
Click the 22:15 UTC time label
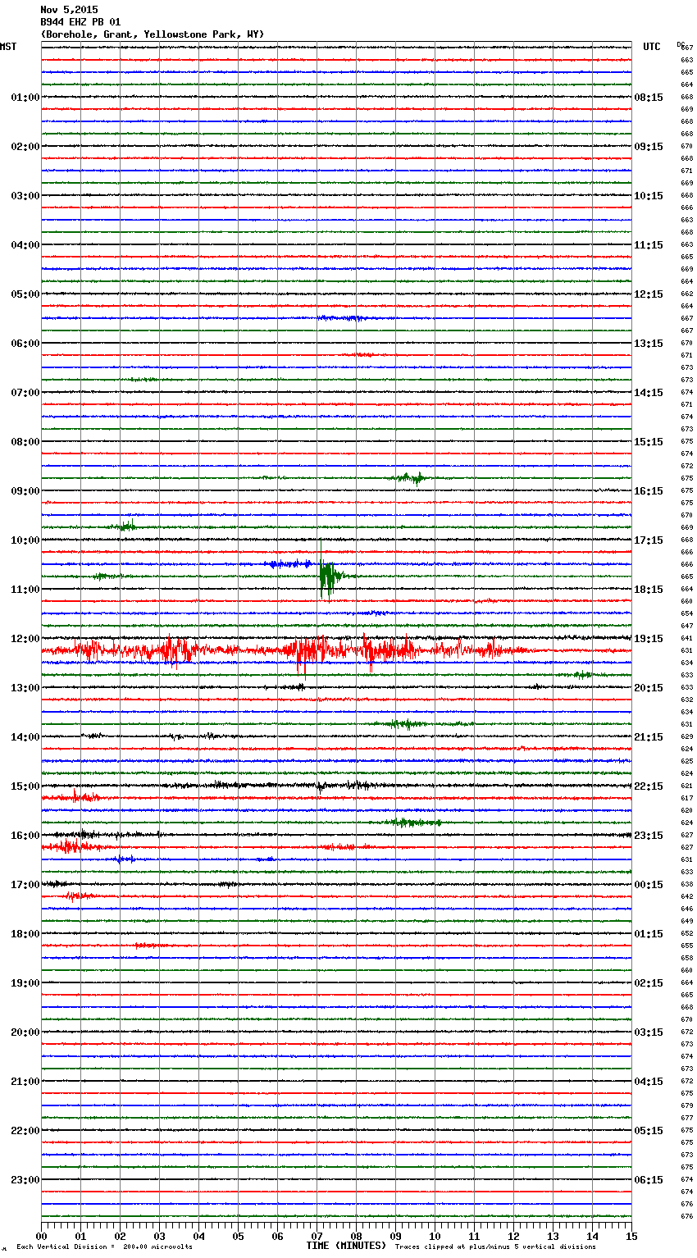(x=649, y=786)
